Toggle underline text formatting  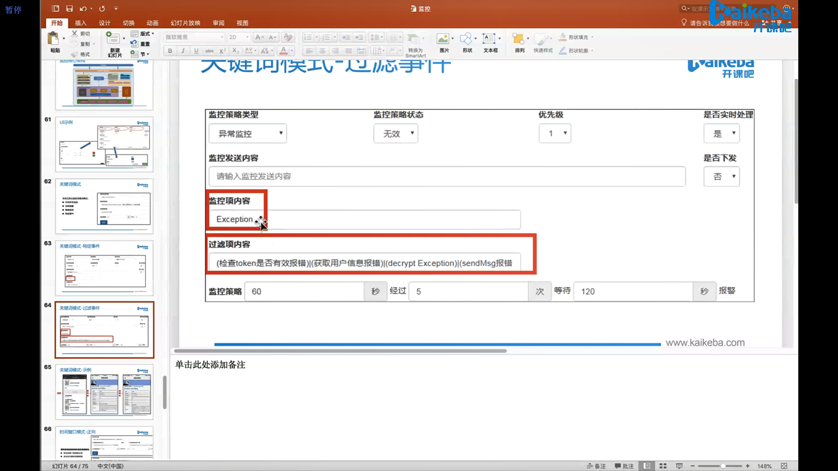click(x=196, y=51)
